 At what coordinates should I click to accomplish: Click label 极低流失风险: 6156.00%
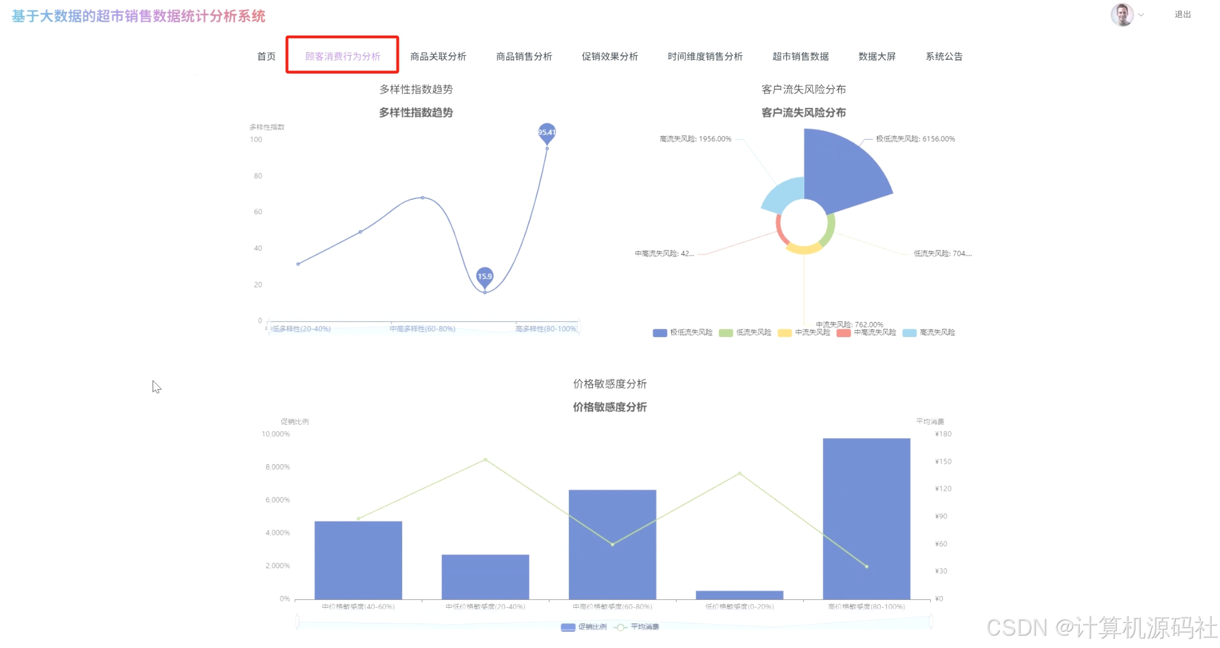coord(915,139)
